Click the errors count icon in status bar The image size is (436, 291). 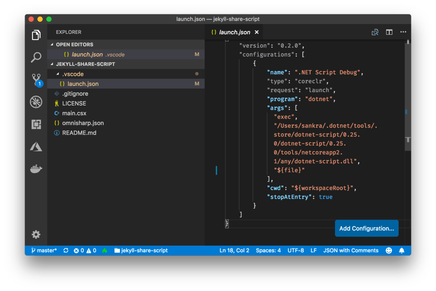pyautogui.click(x=79, y=250)
